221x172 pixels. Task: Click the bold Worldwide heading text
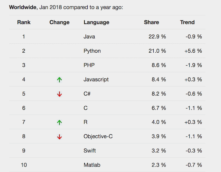pyautogui.click(x=22, y=7)
